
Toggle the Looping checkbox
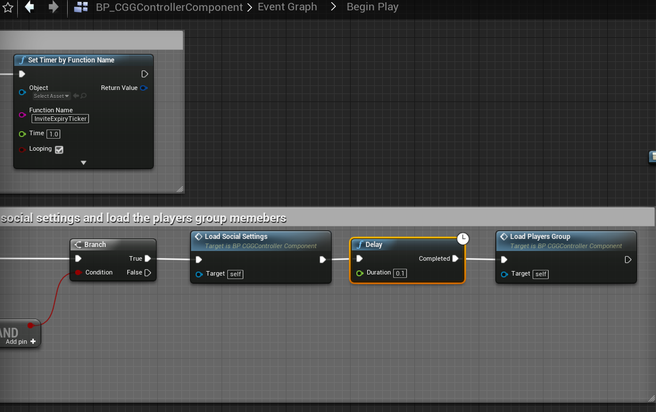tap(59, 150)
